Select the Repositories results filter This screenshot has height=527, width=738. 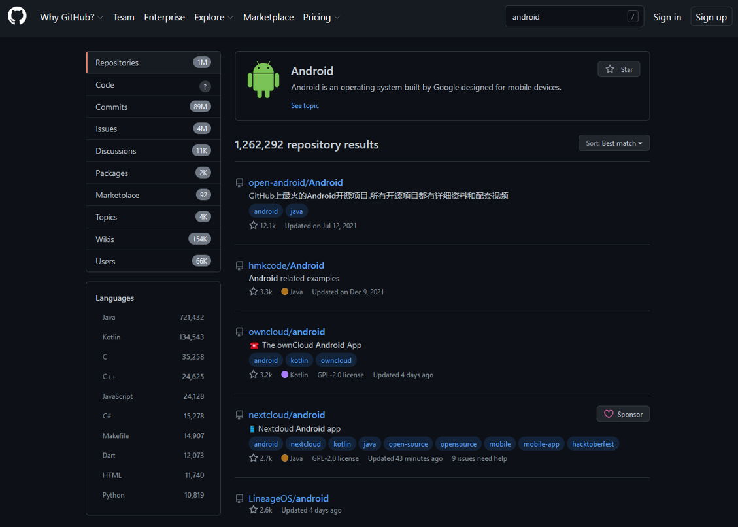coord(154,63)
